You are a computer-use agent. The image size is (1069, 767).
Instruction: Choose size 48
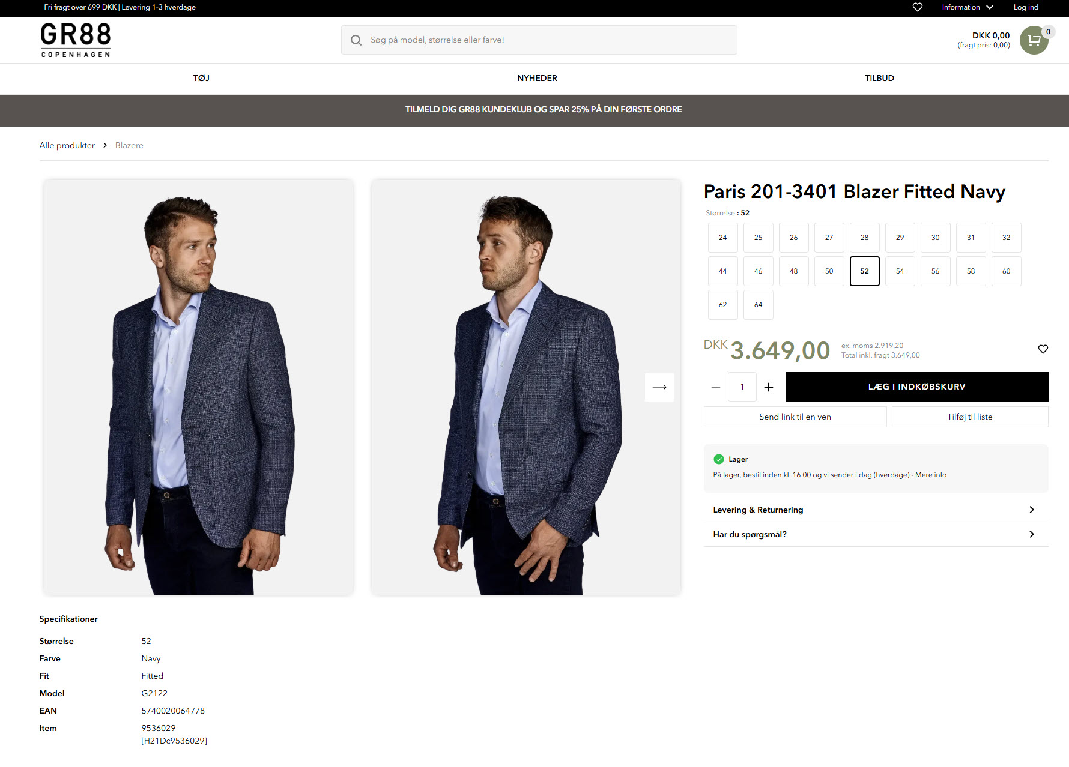point(793,271)
